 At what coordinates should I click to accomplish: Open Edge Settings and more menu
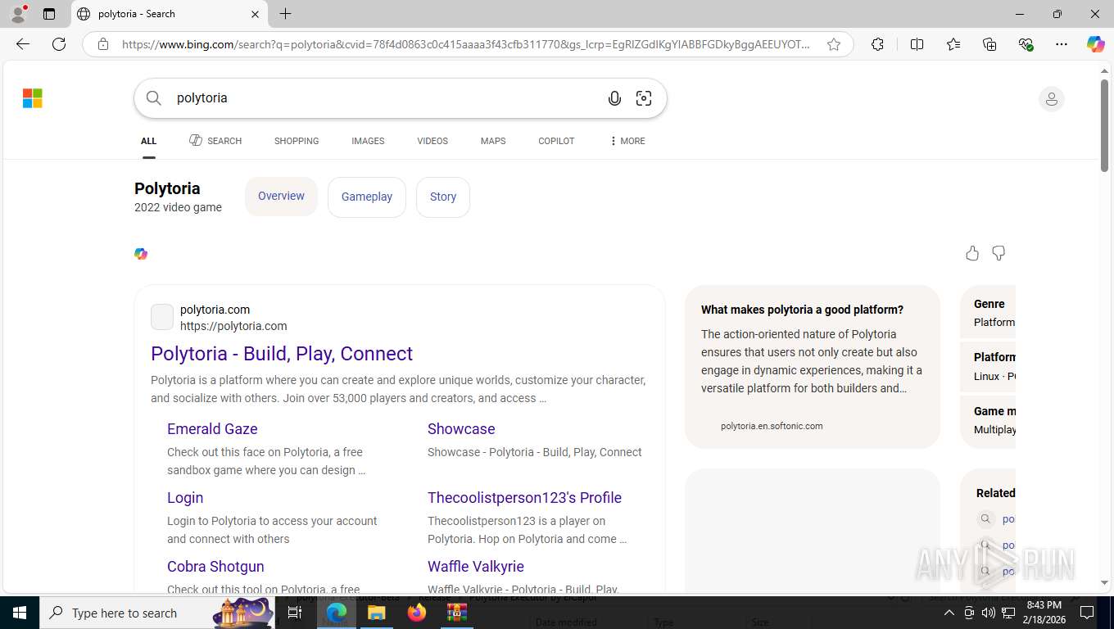tap(1062, 44)
